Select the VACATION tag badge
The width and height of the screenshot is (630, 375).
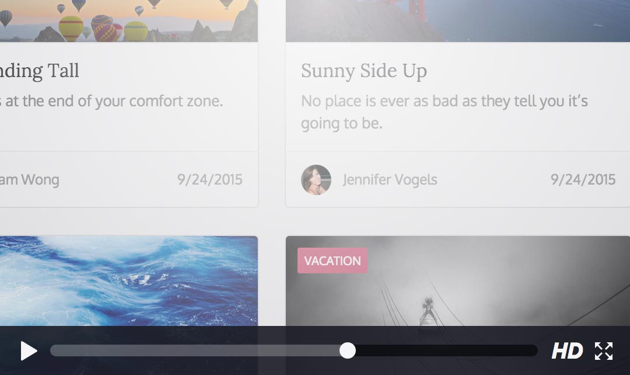pos(332,261)
